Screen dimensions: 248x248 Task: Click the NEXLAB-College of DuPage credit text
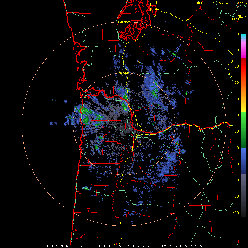click(x=222, y=3)
